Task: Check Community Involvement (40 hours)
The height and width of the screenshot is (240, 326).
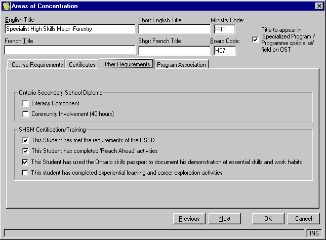Action: 26,114
